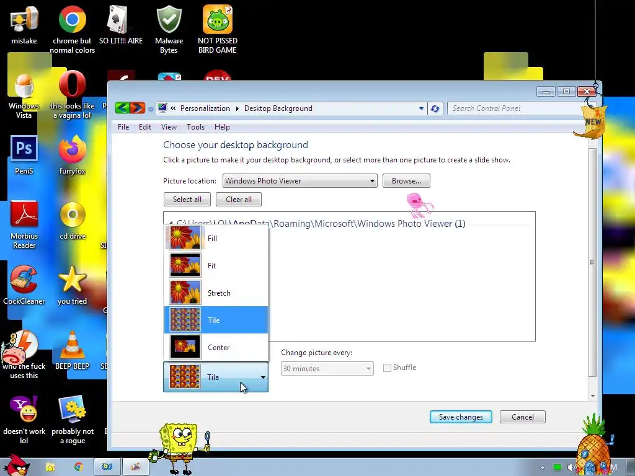
Task: Click the vertical scrollbar thumb in the window
Action: click(x=592, y=262)
